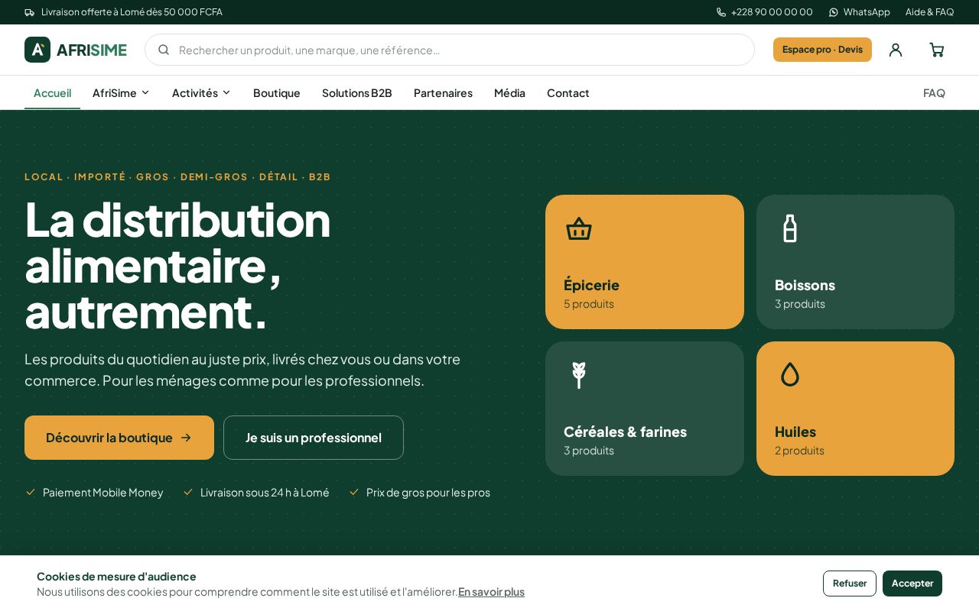Image resolution: width=979 pixels, height=611 pixels.
Task: Click the droplet icon on Huiles card
Action: point(790,374)
